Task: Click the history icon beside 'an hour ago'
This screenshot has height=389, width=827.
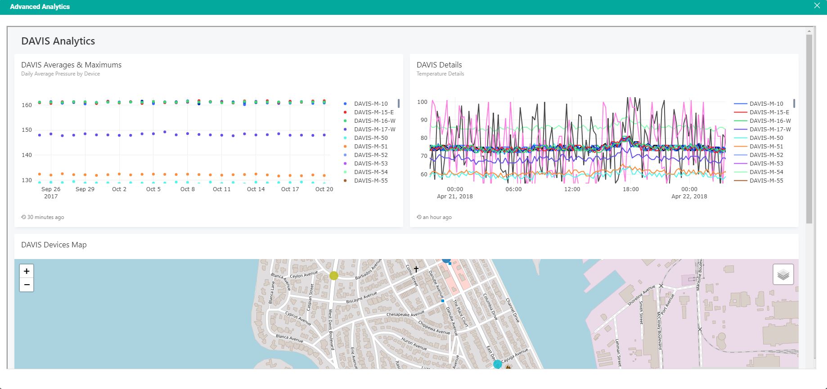Action: pos(419,217)
